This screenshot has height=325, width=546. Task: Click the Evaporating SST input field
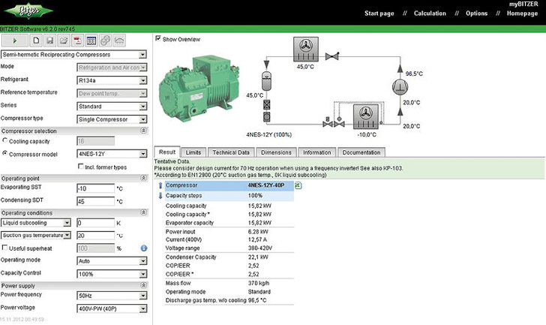tap(95, 188)
